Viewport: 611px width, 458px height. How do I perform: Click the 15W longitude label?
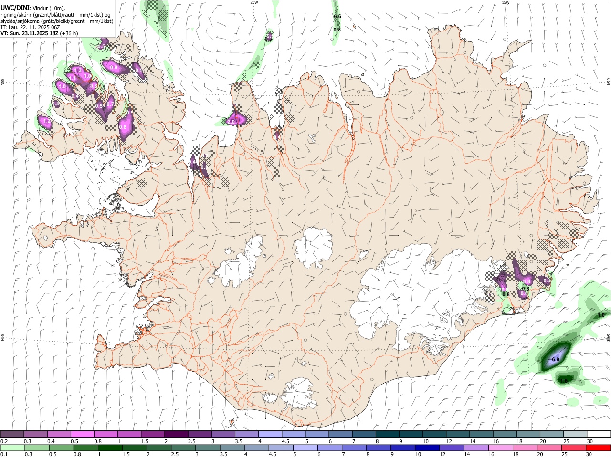pos(505,2)
